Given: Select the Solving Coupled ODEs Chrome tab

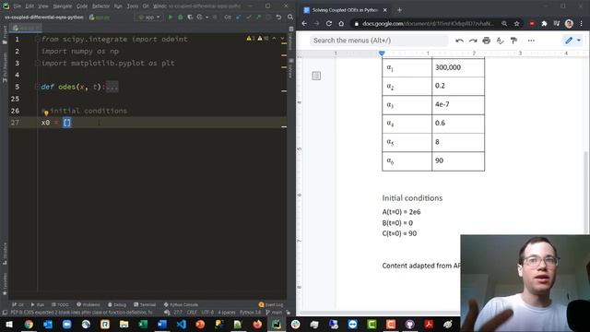Looking at the screenshot, I should point(345,10).
